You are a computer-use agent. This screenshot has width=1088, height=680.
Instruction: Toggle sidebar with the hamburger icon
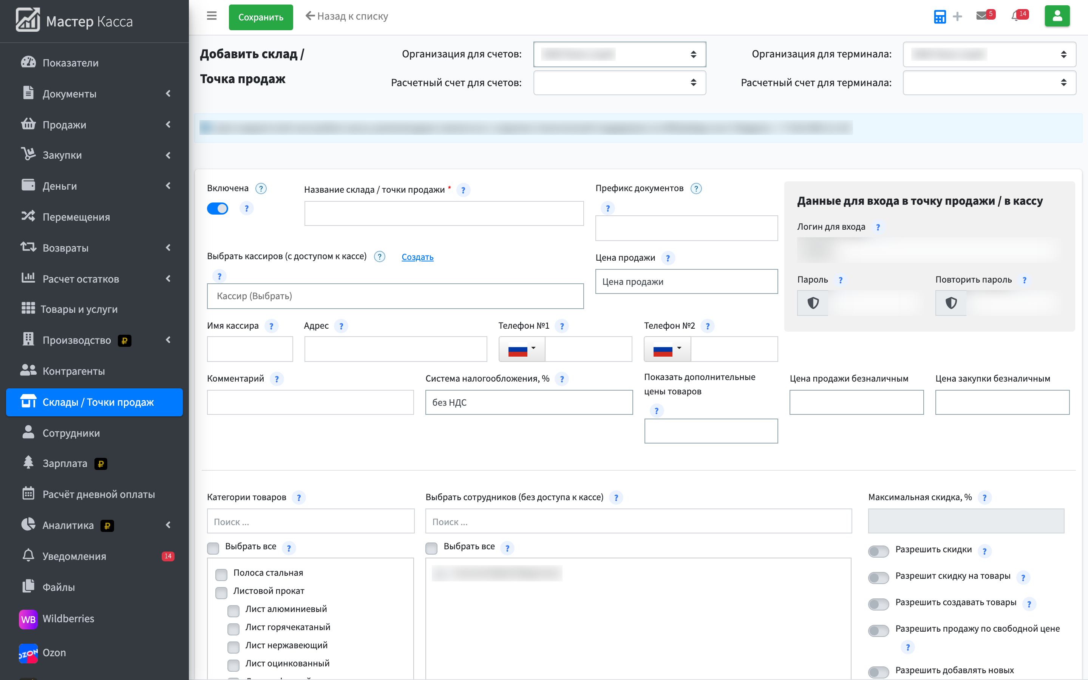[212, 16]
